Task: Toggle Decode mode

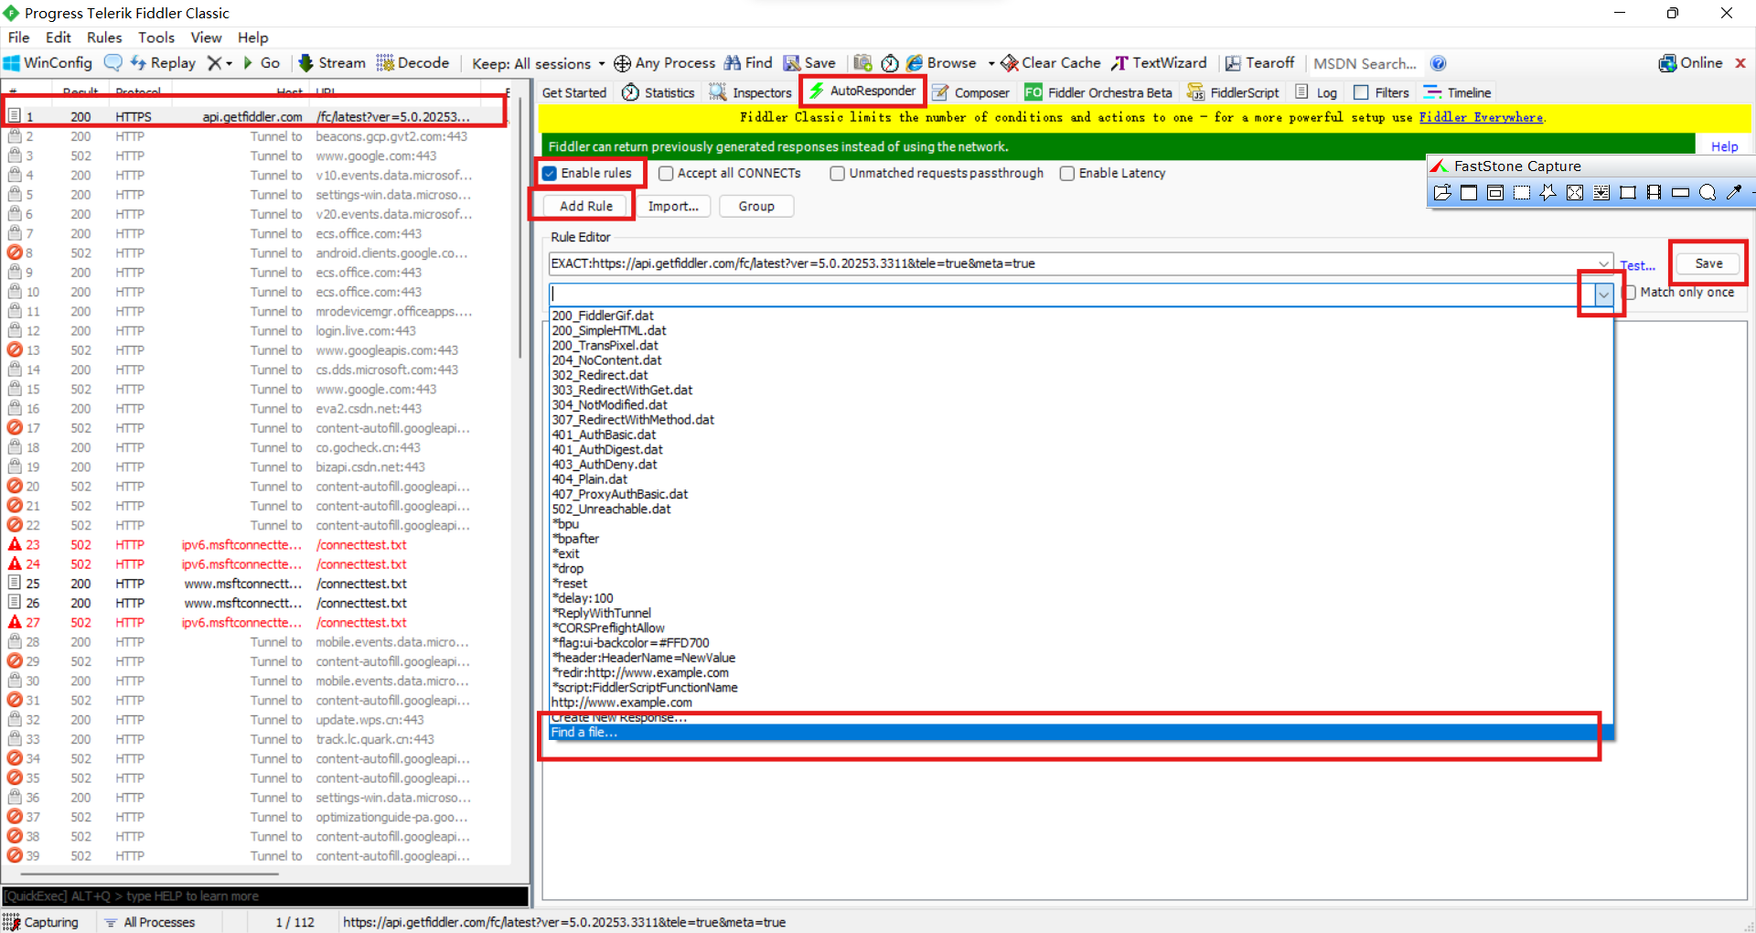Action: 412,63
